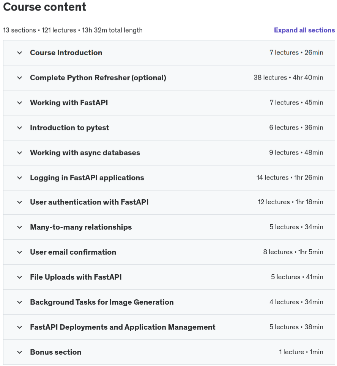Expand User email confirmation chevron
The height and width of the screenshot is (366, 337).
20,252
